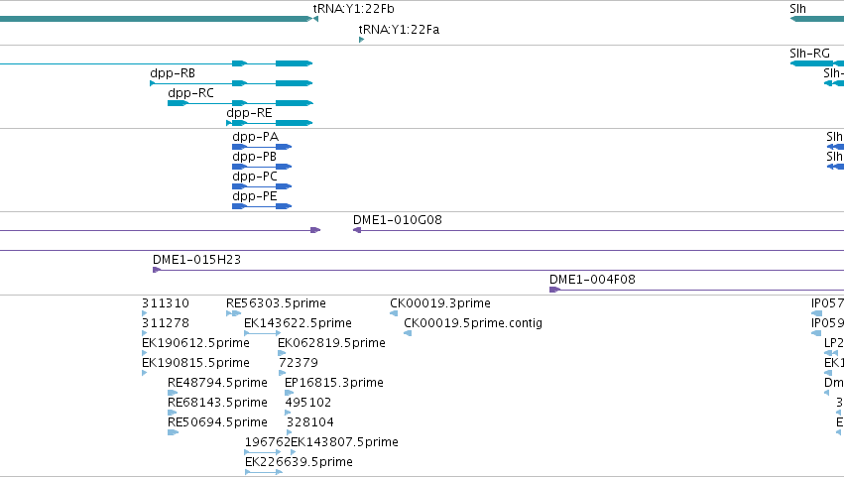The width and height of the screenshot is (844, 477).
Task: Click the tRNA:Y1:22Fb gene label
Action: tap(354, 9)
